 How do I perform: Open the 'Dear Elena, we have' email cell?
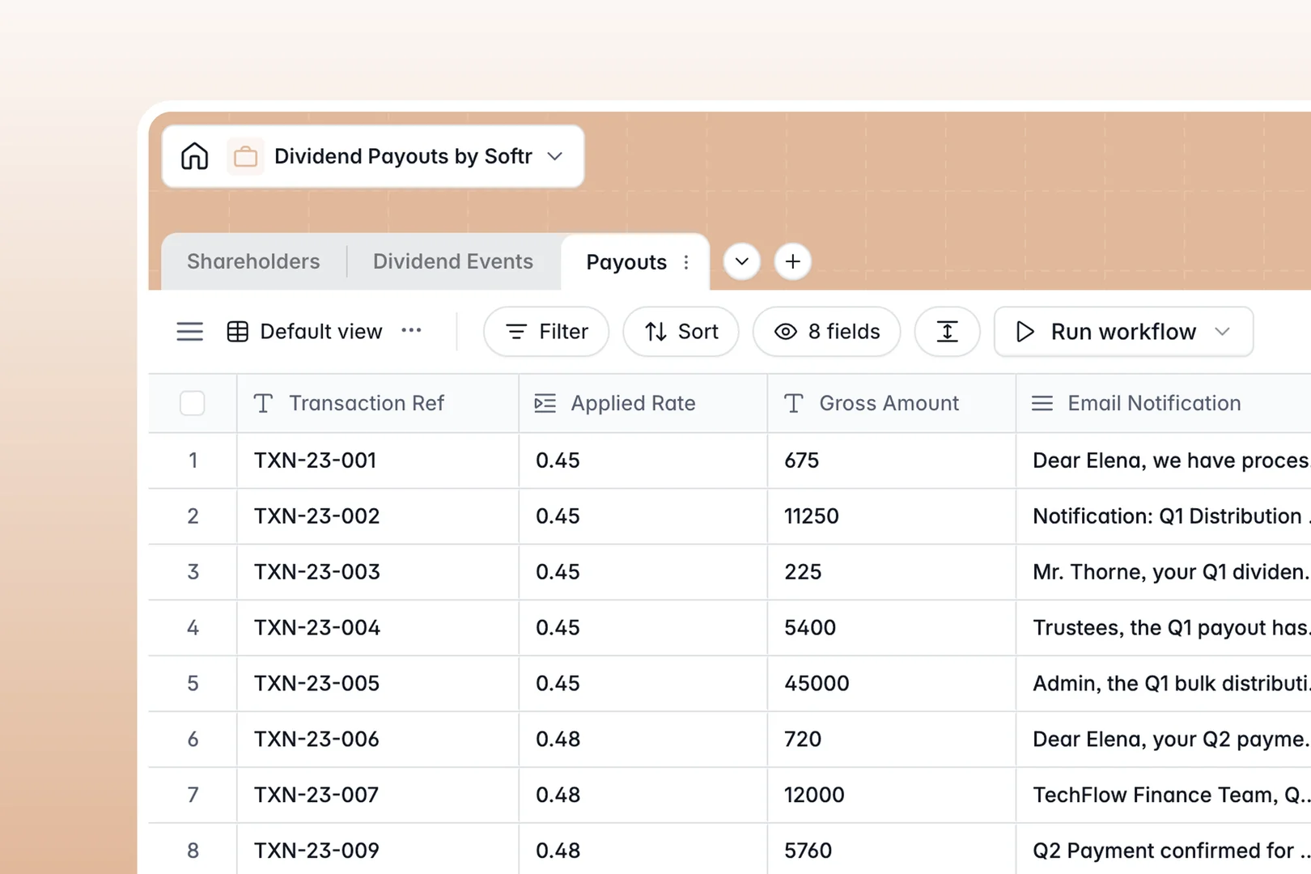(x=1164, y=460)
